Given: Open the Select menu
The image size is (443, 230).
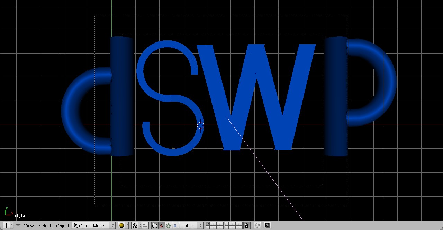Looking at the screenshot, I should [x=45, y=226].
